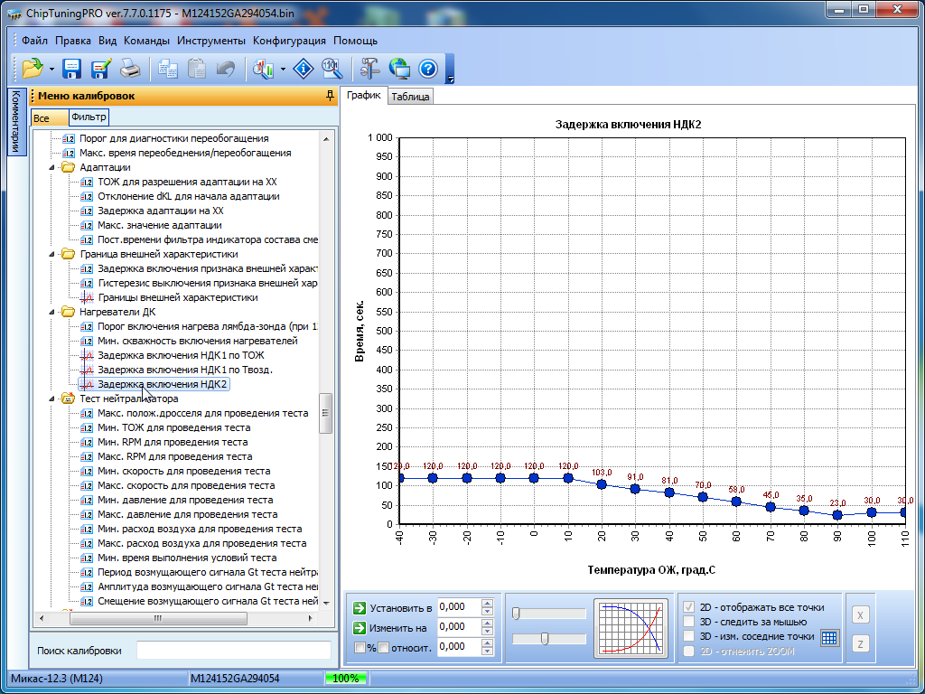
Task: Open the dropdown arrow beside the open file icon
Action: pyautogui.click(x=51, y=69)
